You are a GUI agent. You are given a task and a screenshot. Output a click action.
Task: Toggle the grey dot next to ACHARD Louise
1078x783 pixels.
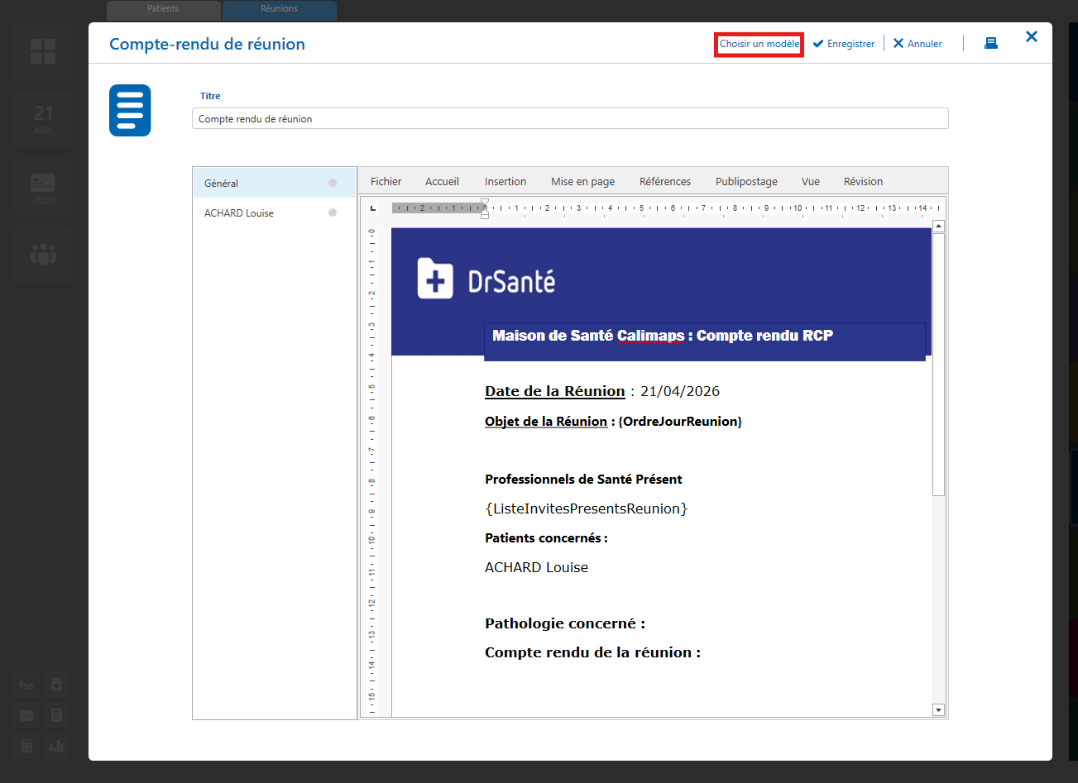[333, 212]
